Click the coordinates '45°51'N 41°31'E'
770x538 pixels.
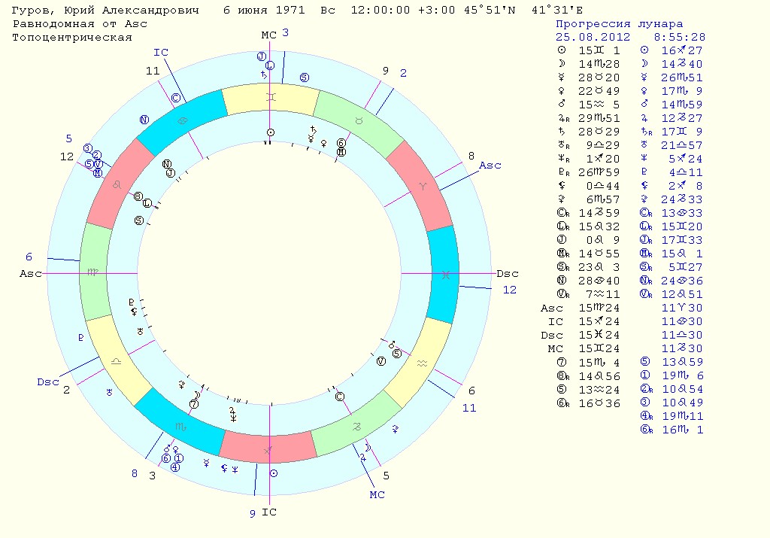523,11
